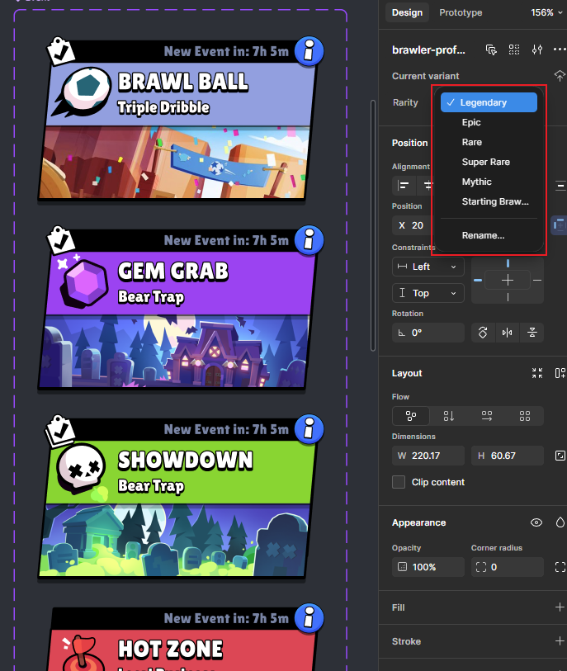Image resolution: width=567 pixels, height=671 pixels.
Task: Click the Gem Grab info button
Action: pos(309,240)
